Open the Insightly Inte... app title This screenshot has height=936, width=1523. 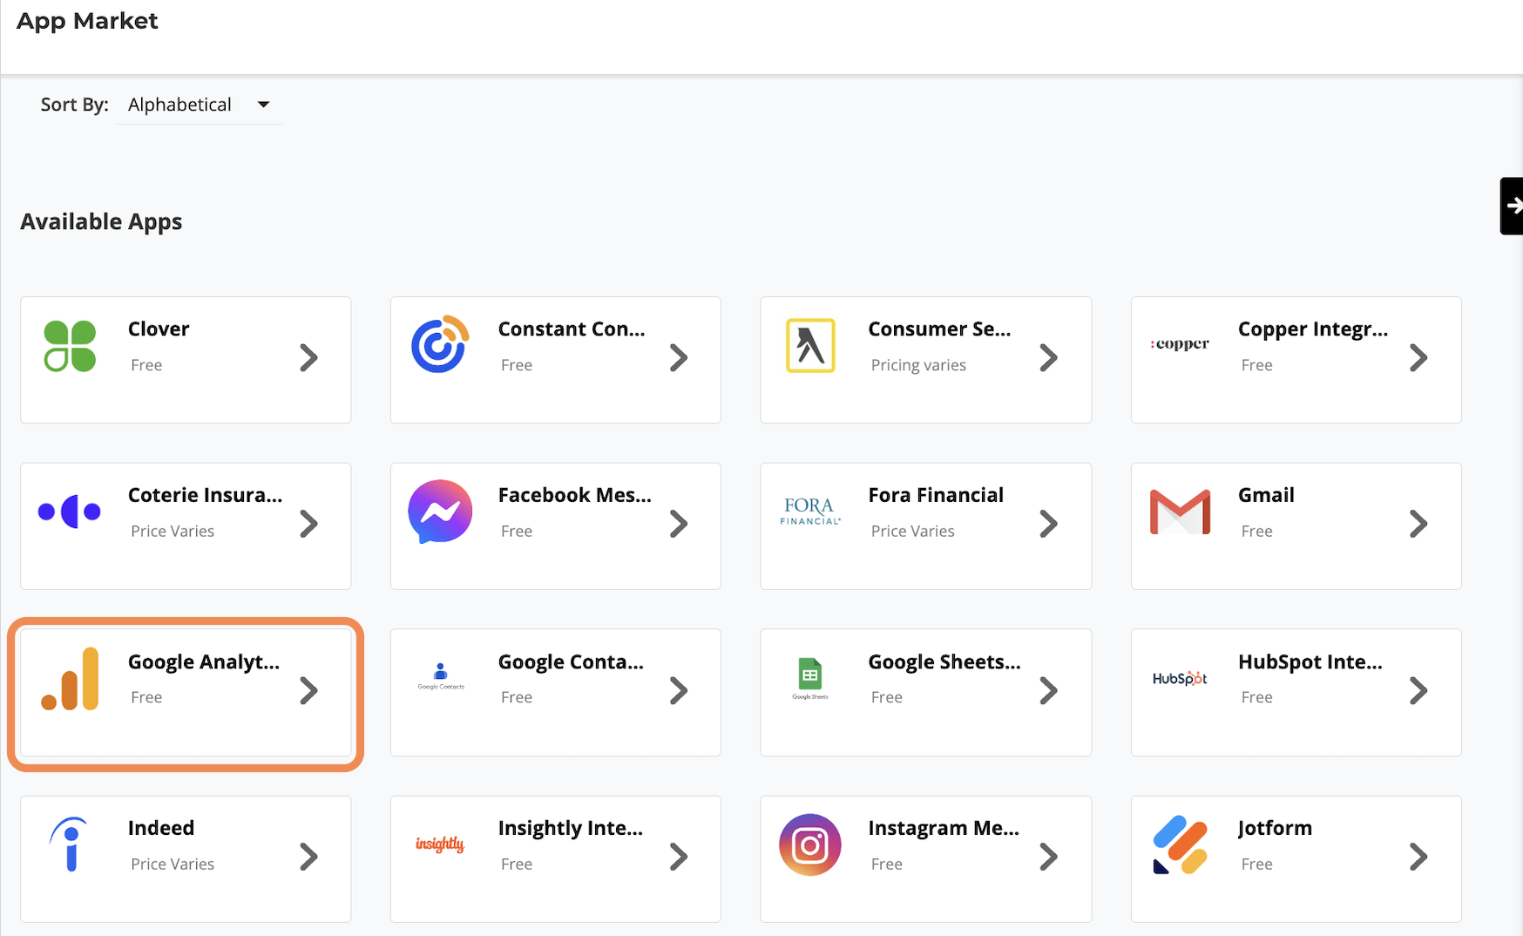[571, 828]
